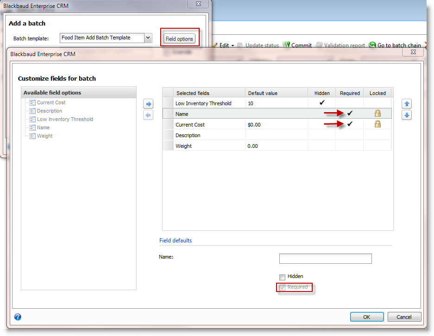Move selected field down with down arrow
Image resolution: width=434 pixels, height=336 pixels.
point(407,115)
